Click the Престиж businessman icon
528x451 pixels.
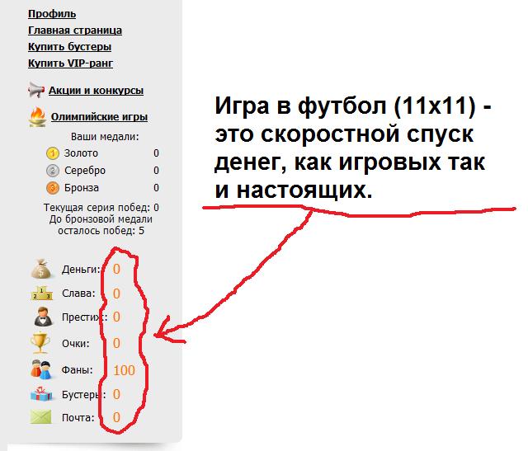41,317
